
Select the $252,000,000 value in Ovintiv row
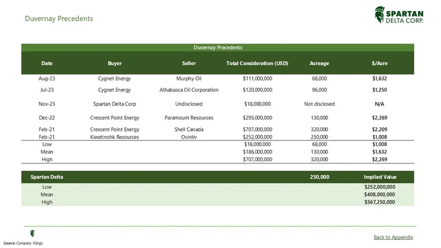tap(258, 137)
